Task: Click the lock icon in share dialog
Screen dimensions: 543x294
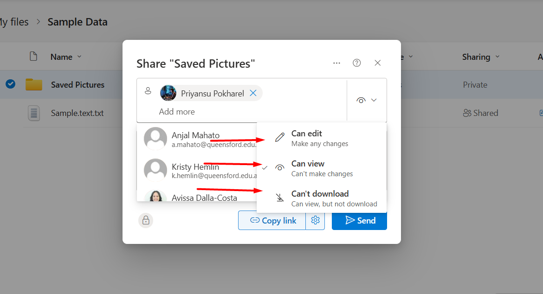Action: (146, 220)
